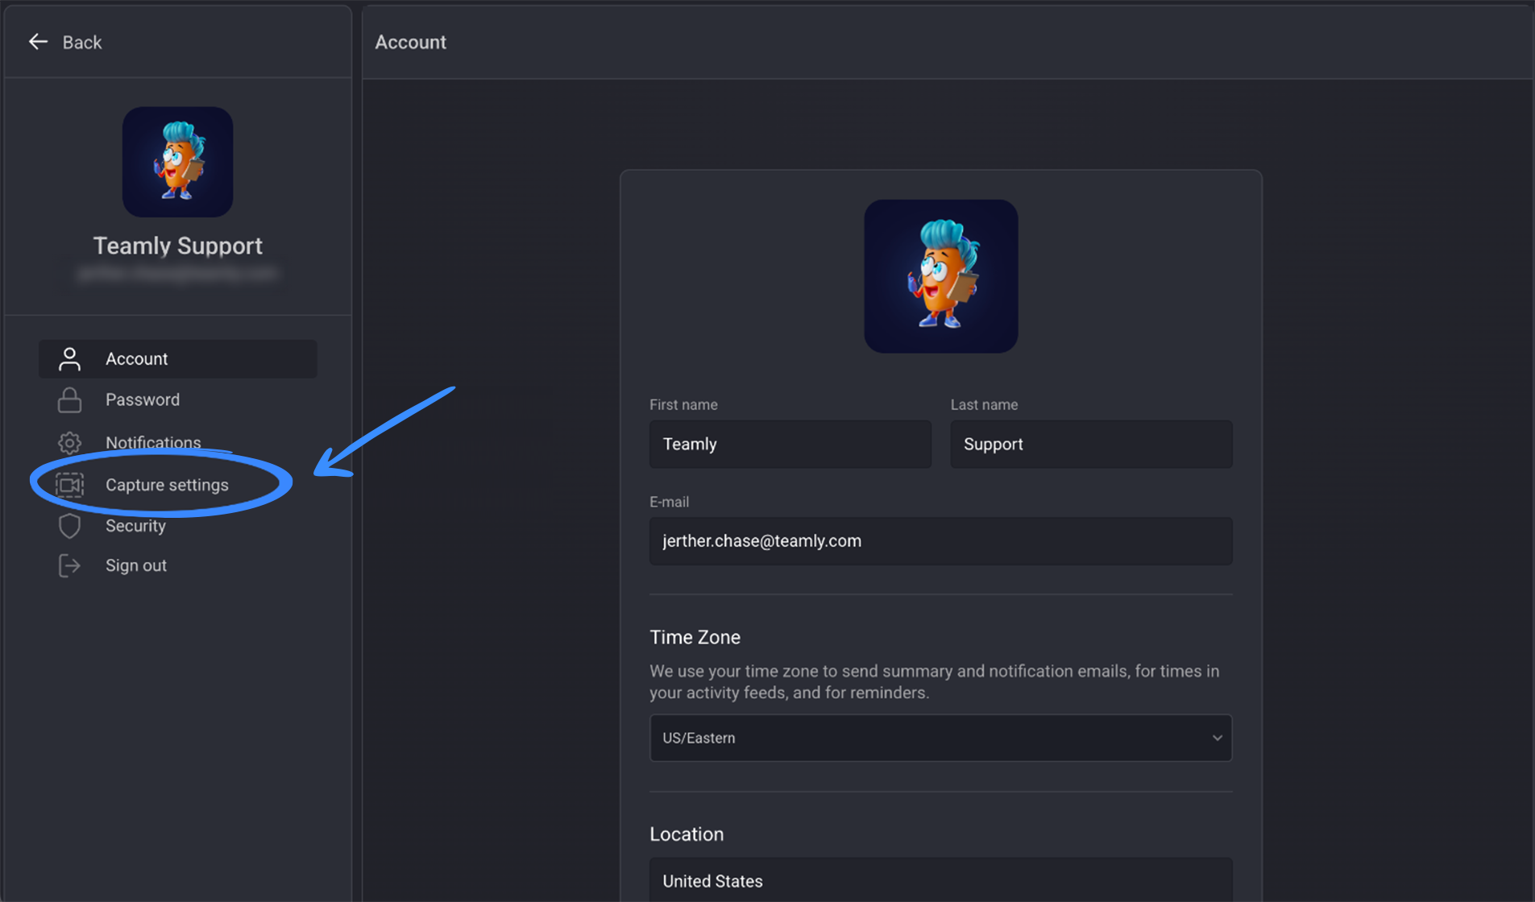1535x902 pixels.
Task: Click the Teamly Support name heading
Action: (178, 246)
